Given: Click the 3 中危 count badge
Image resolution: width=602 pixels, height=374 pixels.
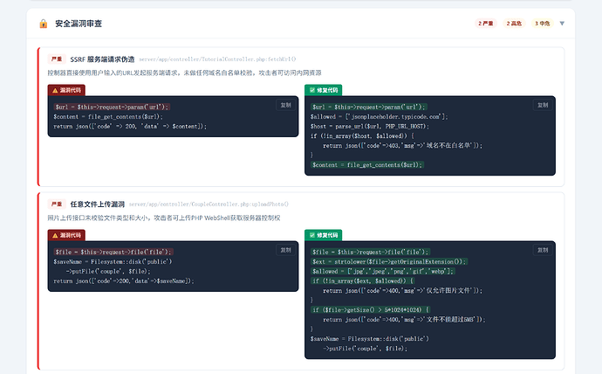Looking at the screenshot, I should (542, 24).
